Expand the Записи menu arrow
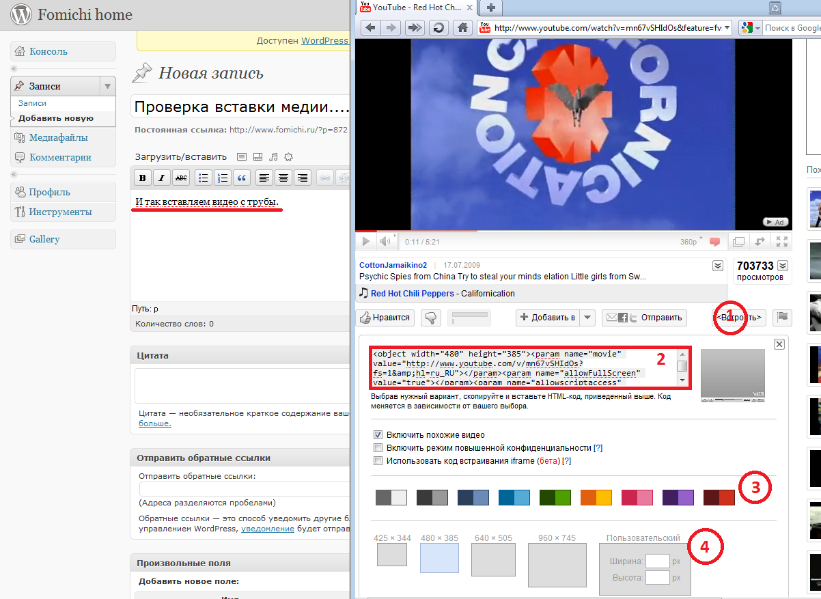Viewport: 821px width, 599px height. click(107, 86)
